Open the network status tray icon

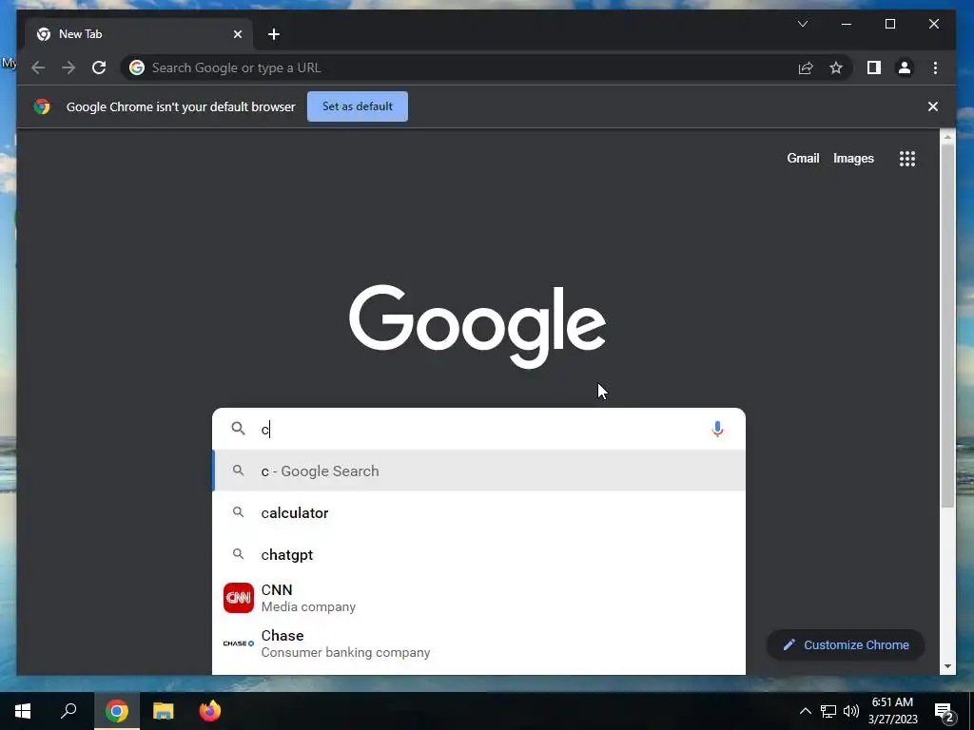click(828, 711)
